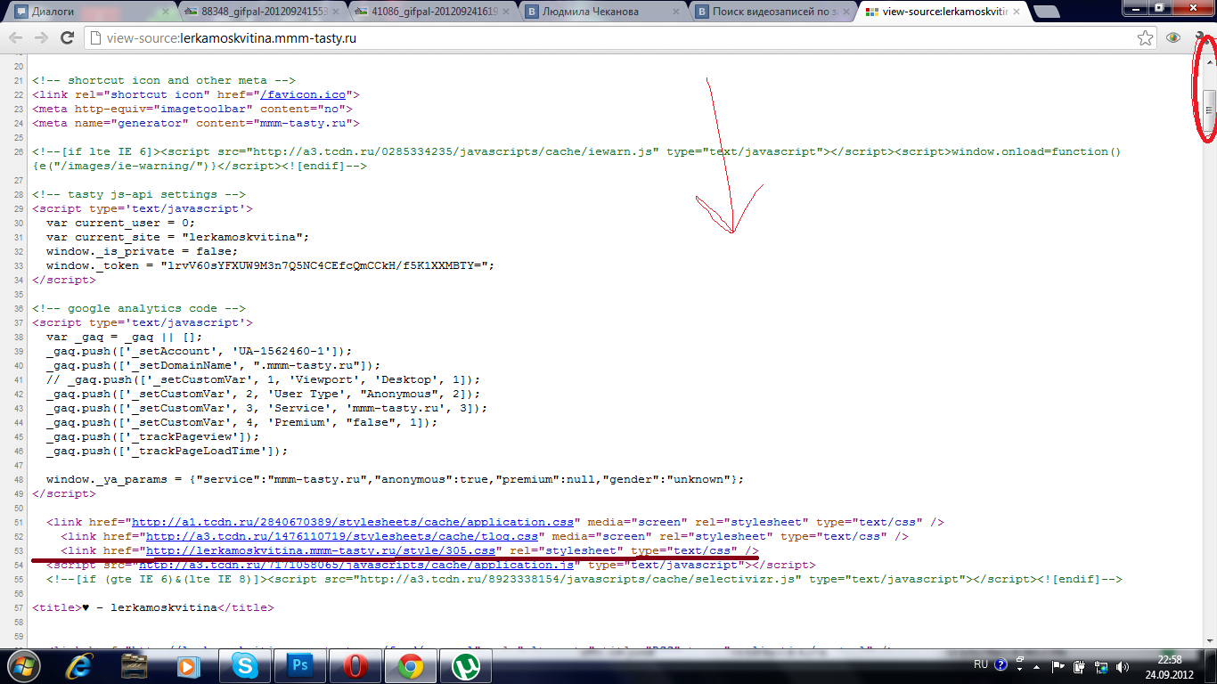Click the '<!-- google analytics code -->' comment
Viewport: 1217px width, 684px height.
tap(139, 308)
